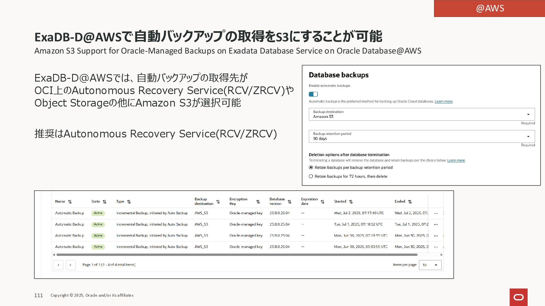Click 'Mon, Jun 30, 2025, 07:18:35 UTC'

click(x=361, y=235)
